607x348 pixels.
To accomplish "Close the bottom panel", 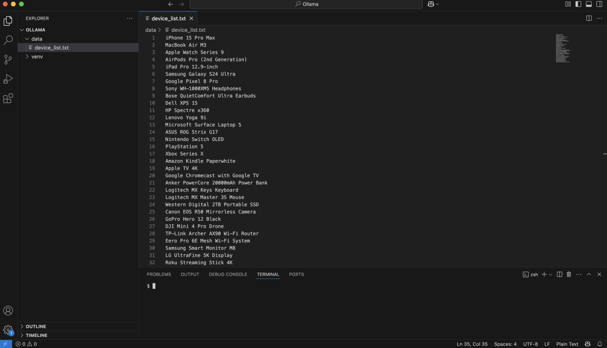I will 599,274.
